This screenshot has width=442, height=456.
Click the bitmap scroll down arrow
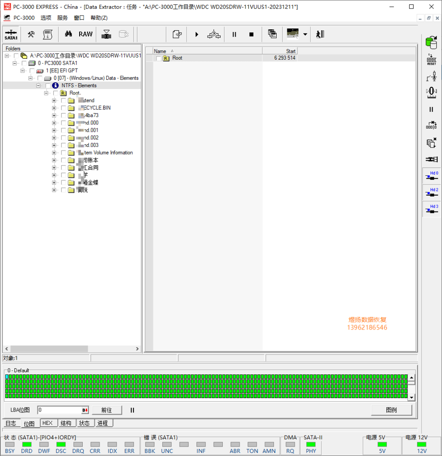pyautogui.click(x=411, y=397)
